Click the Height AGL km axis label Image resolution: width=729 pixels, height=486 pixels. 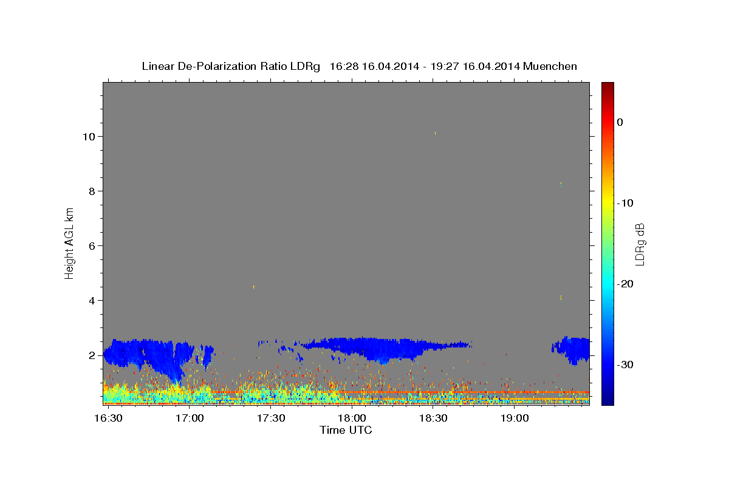point(69,242)
